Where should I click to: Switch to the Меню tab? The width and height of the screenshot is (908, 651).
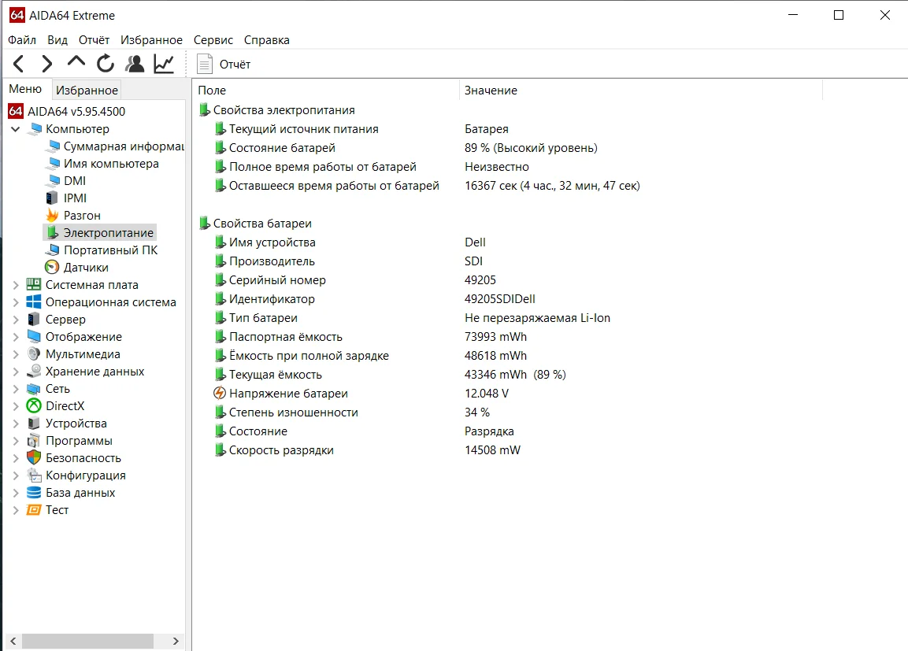pyautogui.click(x=25, y=89)
